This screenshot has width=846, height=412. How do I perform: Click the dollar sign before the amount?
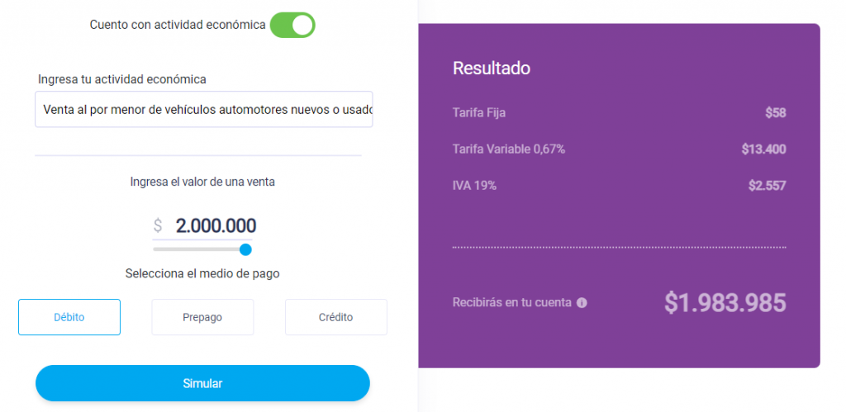[x=158, y=225]
